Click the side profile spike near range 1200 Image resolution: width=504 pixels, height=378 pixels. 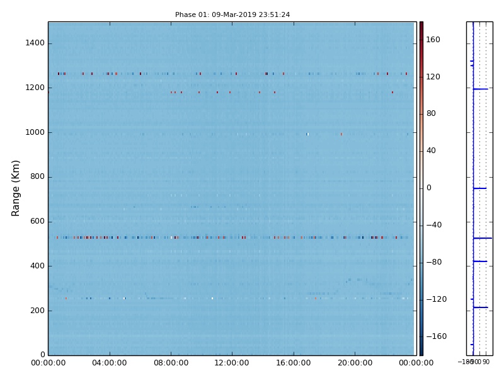point(481,89)
